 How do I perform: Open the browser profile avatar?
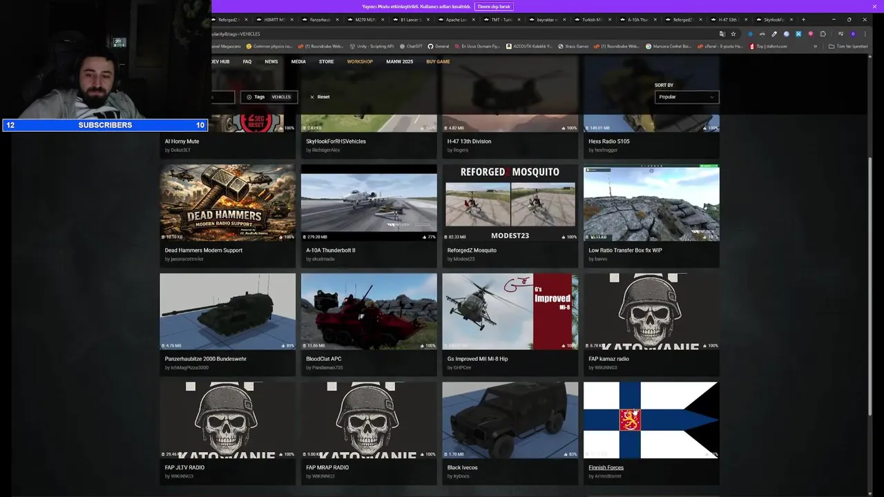tap(853, 34)
